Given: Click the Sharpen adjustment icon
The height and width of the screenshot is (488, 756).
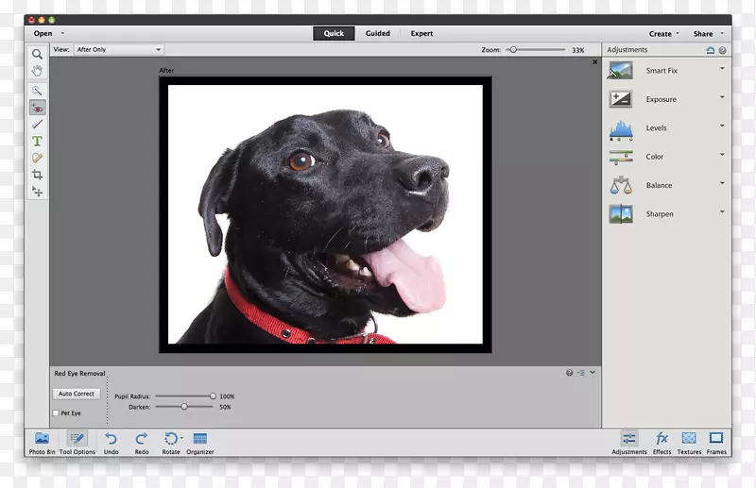Looking at the screenshot, I should (621, 214).
